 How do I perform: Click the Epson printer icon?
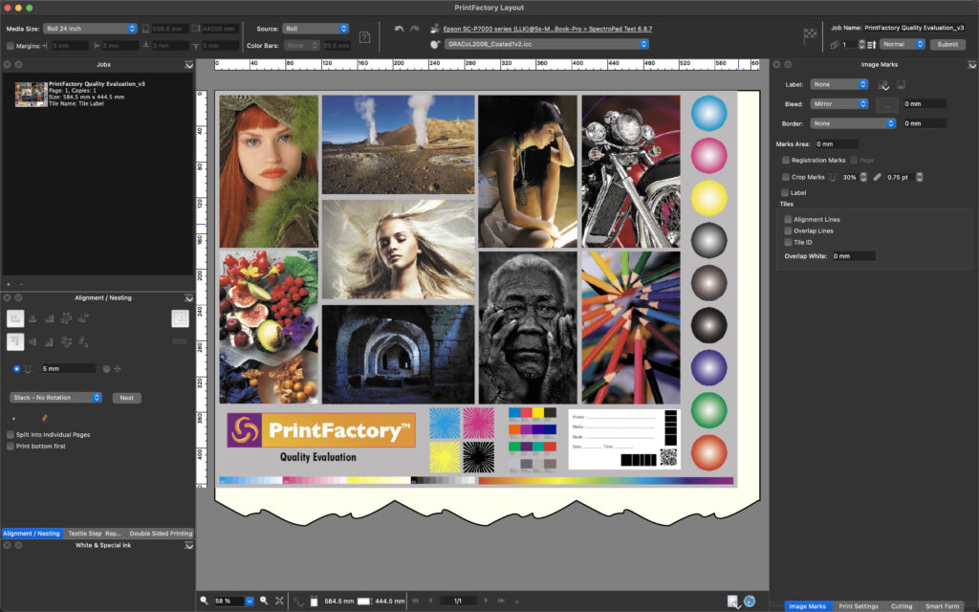coord(435,29)
